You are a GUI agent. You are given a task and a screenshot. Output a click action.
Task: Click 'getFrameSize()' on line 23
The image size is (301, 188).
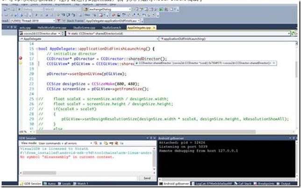click(x=131, y=89)
